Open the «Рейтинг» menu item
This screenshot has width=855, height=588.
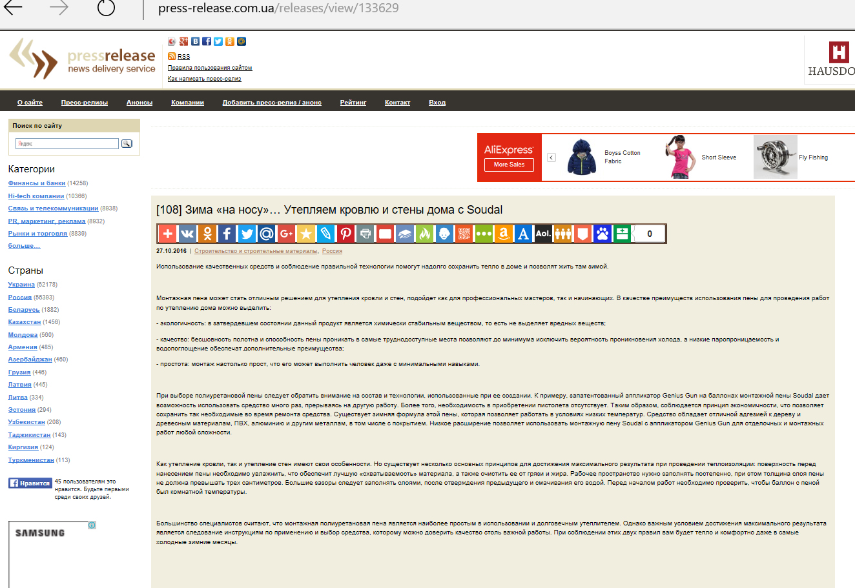353,103
